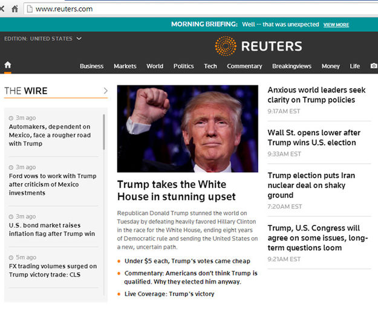Open 'U.S. bond market raises inflation flag' story

(x=52, y=229)
